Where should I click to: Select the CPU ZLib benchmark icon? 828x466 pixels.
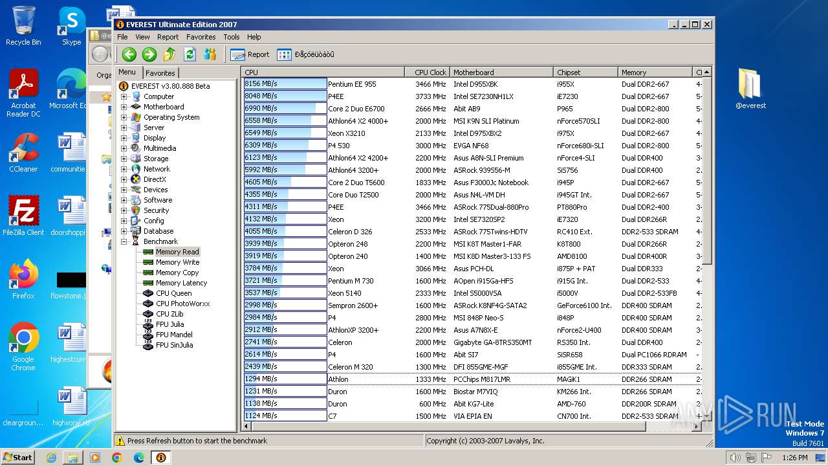[x=148, y=314]
